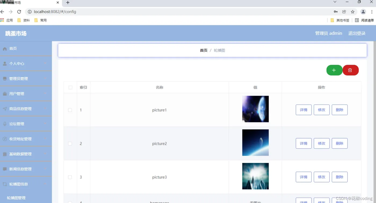376x203 pixels.
Task: Click the icon beside 商品信息管理
Action: coord(5,109)
